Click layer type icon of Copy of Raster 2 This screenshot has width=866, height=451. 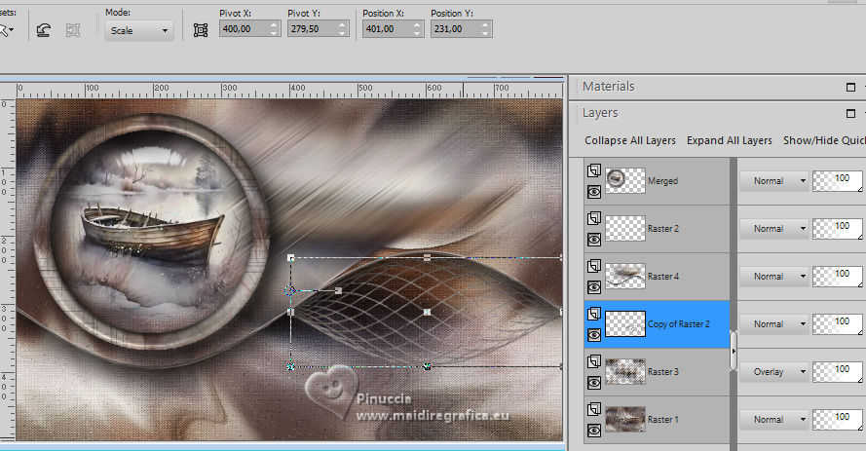594,314
